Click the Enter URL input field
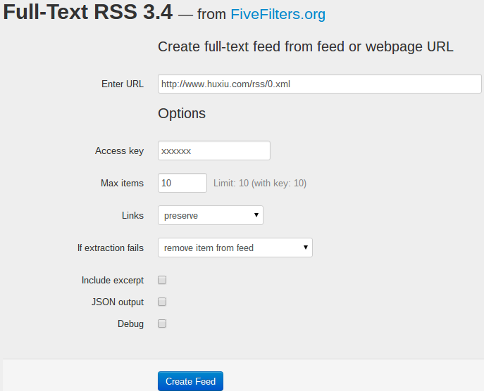The image size is (484, 391). click(x=319, y=84)
